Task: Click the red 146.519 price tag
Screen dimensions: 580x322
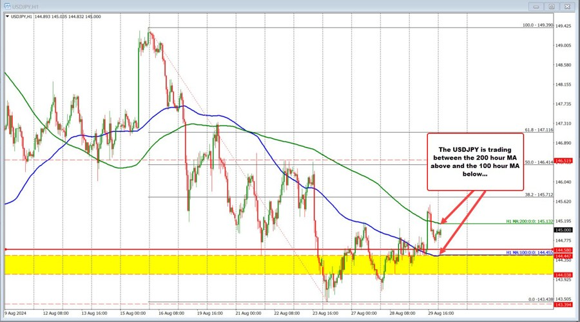Action: pos(563,161)
